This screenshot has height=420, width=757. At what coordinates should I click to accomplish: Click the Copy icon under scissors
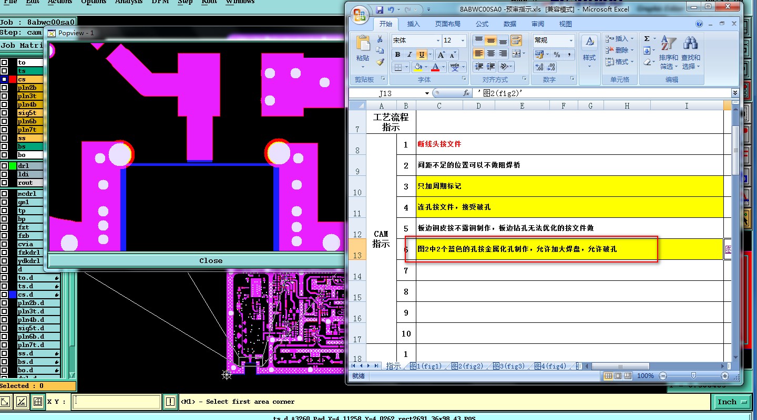pos(380,50)
